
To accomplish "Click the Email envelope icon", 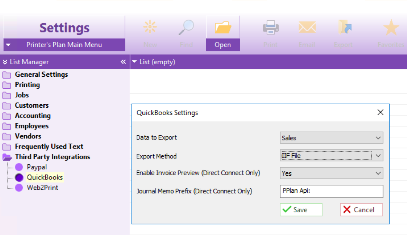I will (x=307, y=27).
